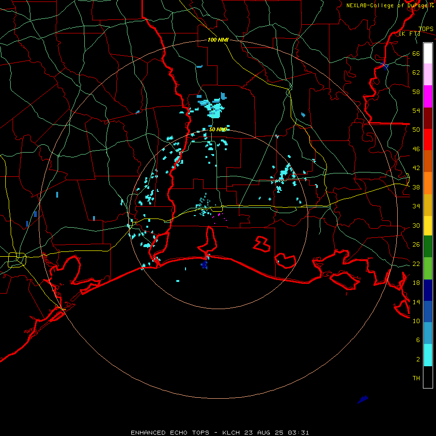
Task: Select the dark red maroon legend swatch
Action: tap(428, 118)
